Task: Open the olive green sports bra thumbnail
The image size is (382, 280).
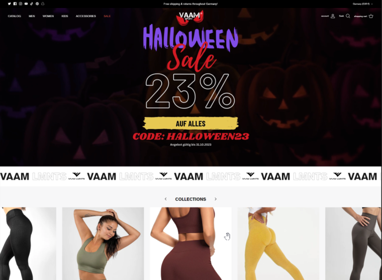Action: 103,244
